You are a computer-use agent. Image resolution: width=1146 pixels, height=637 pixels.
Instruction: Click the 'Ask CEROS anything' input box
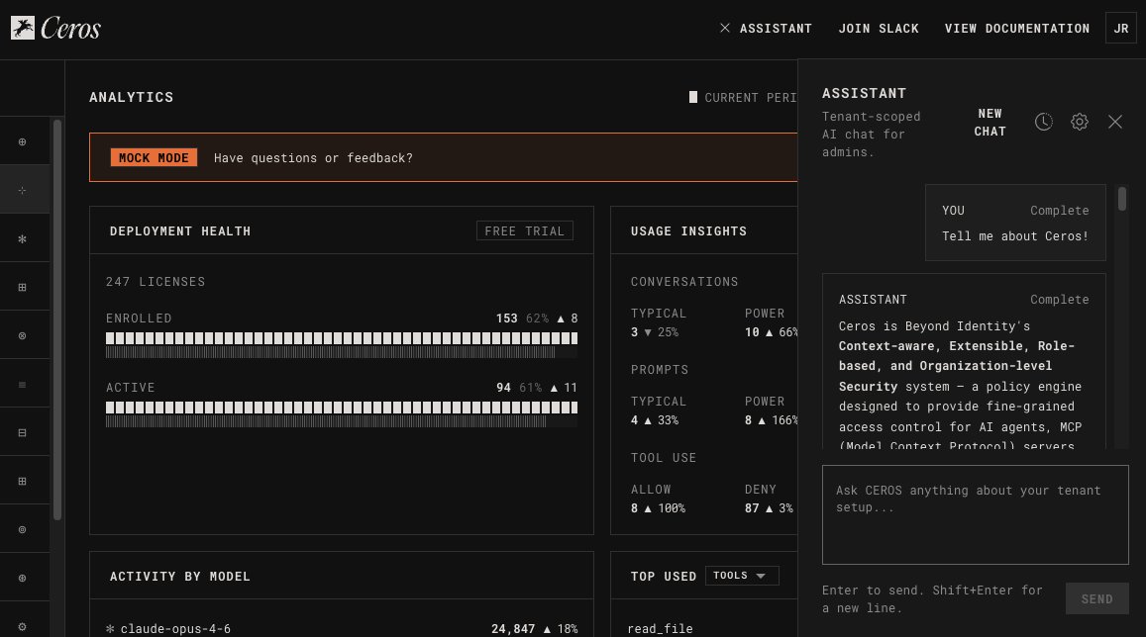point(975,515)
